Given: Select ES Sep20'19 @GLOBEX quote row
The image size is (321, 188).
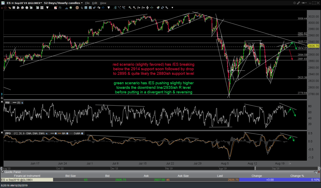Looking at the screenshot, I should tap(160, 180).
